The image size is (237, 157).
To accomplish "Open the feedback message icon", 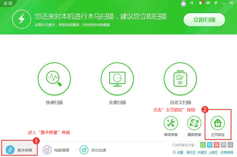I will [x=208, y=3].
